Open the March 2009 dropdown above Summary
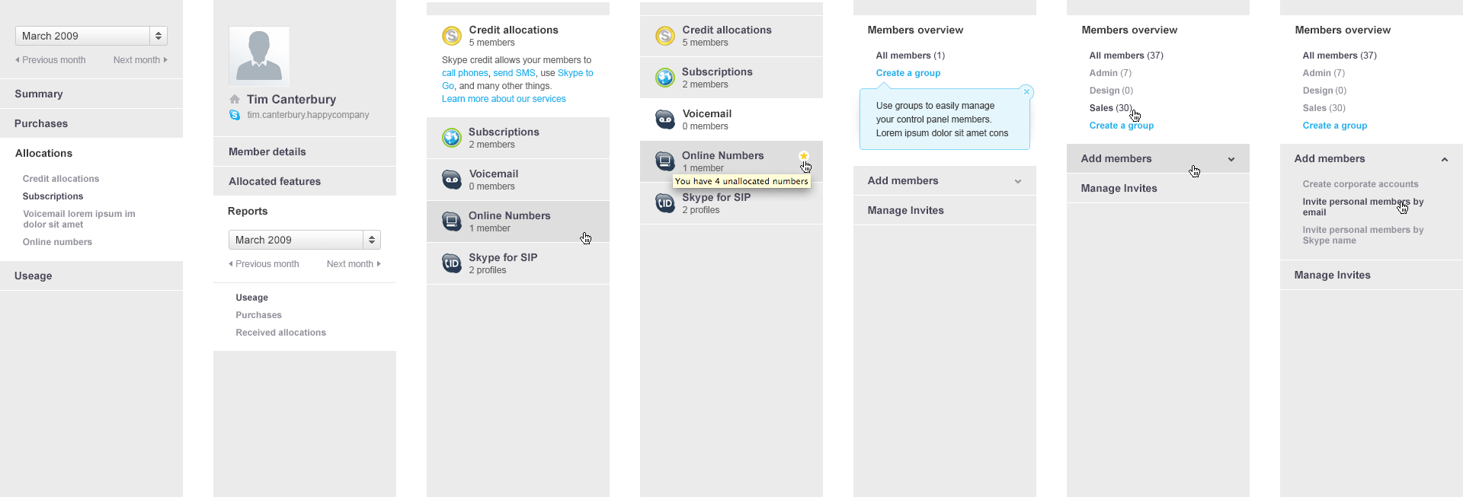This screenshot has height=497, width=1463. point(91,36)
